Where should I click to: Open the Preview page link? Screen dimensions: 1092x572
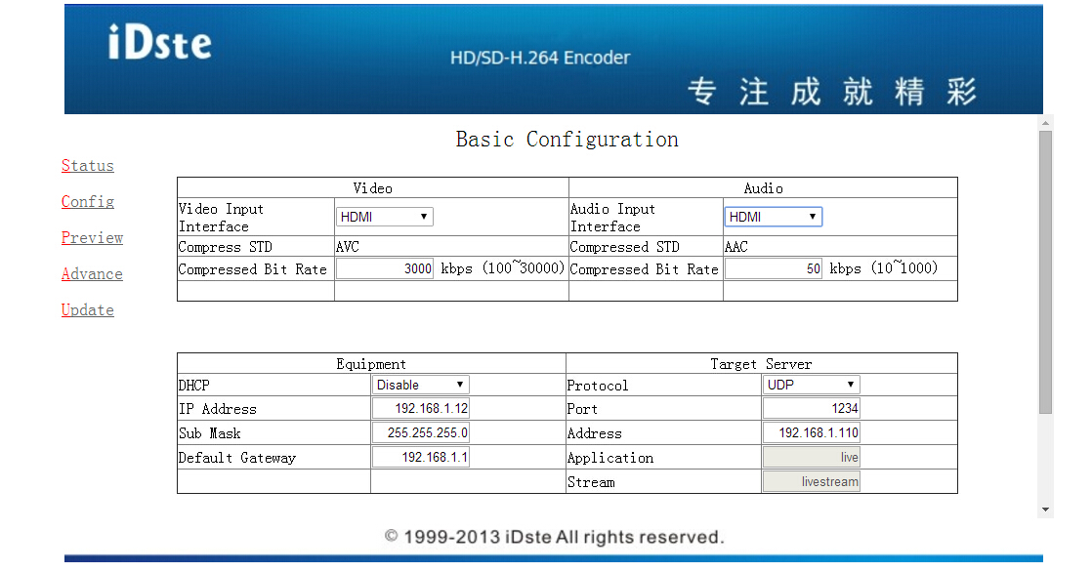(92, 238)
